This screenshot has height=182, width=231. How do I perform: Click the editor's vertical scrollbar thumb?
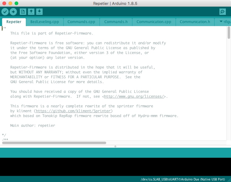tap(229, 33)
